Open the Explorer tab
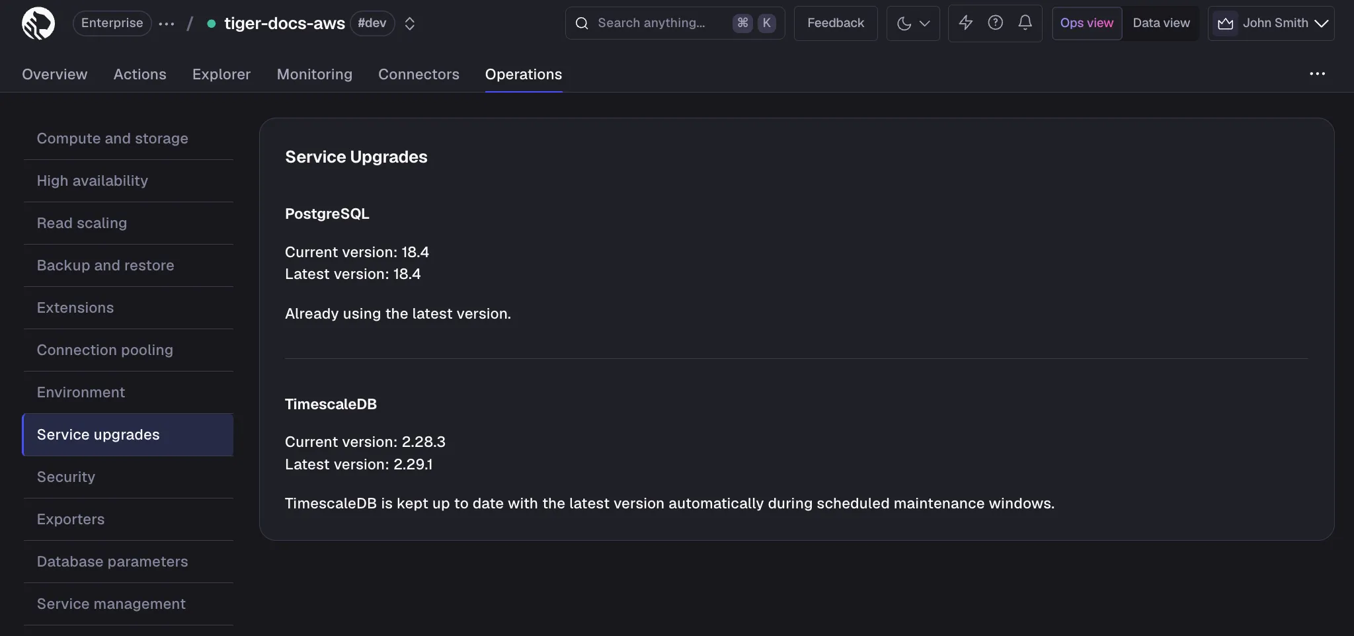This screenshot has height=636, width=1354. click(x=221, y=74)
